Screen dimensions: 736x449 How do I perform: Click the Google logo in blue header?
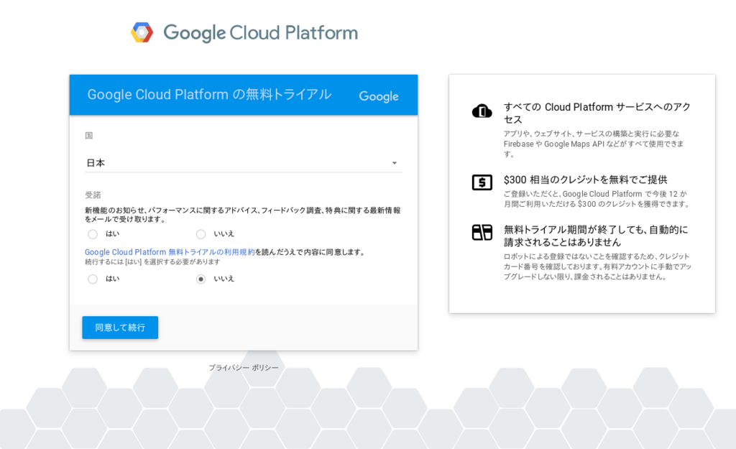(x=379, y=96)
